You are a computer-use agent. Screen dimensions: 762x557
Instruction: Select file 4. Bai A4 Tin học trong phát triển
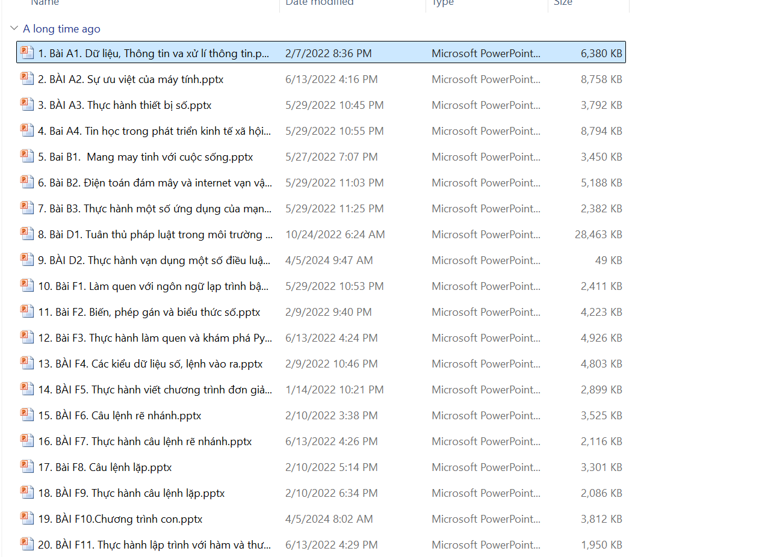pos(154,131)
